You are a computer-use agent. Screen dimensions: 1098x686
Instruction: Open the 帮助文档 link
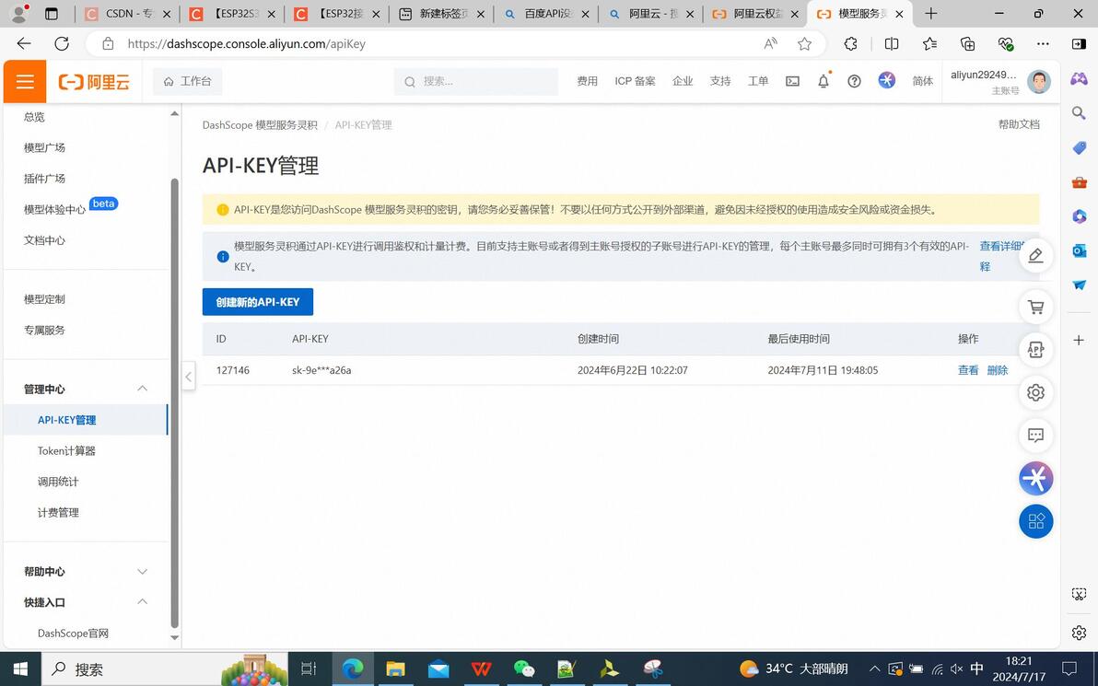click(x=1018, y=124)
